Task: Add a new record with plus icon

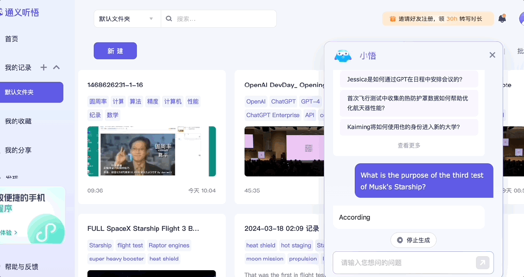Action: point(43,68)
